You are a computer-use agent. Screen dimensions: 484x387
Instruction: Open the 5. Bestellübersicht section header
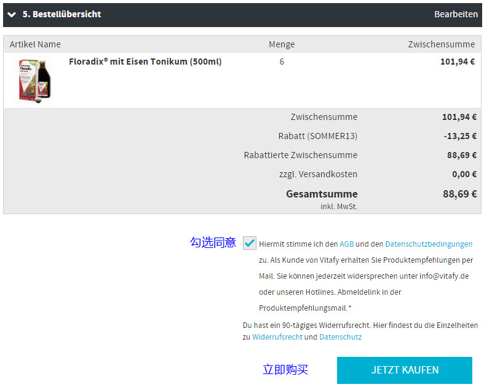[242, 15]
